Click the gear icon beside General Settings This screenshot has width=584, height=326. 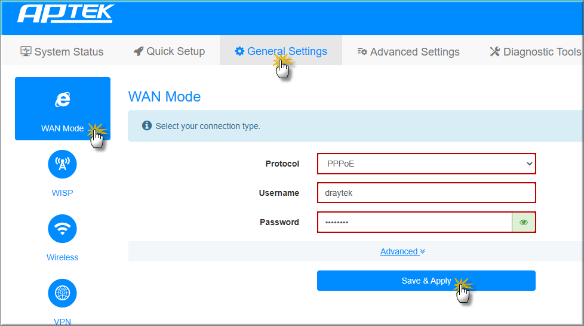pyautogui.click(x=239, y=51)
